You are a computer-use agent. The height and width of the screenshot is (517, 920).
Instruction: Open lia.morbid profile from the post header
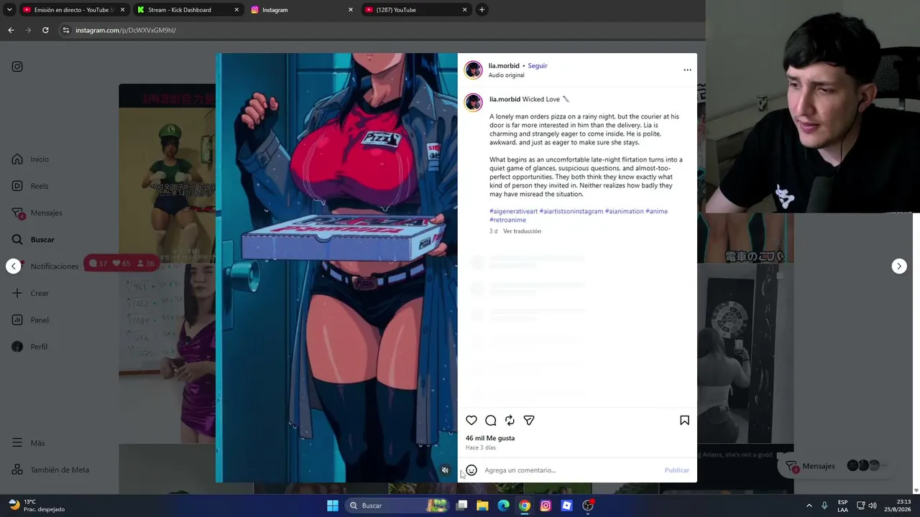click(x=504, y=66)
